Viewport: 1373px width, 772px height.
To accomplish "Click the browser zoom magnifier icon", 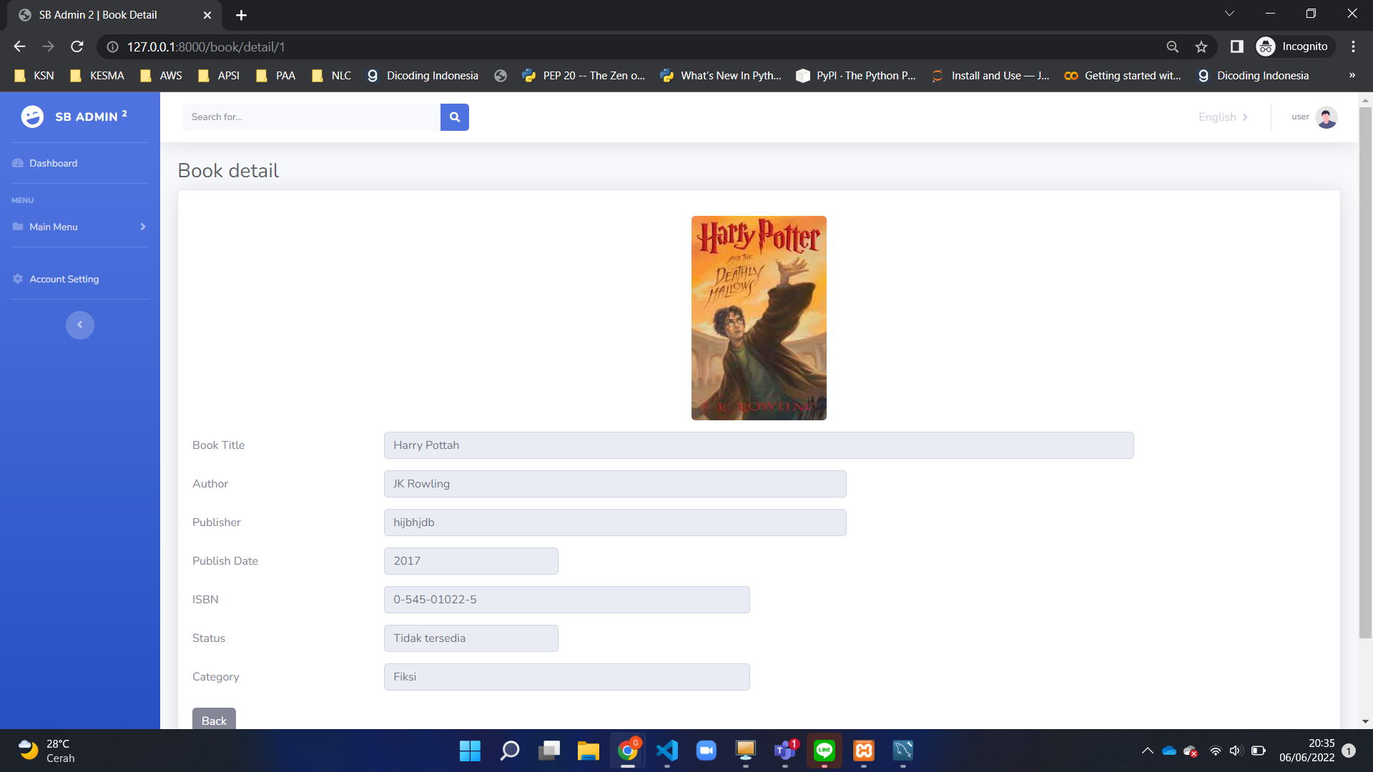I will coord(1172,46).
